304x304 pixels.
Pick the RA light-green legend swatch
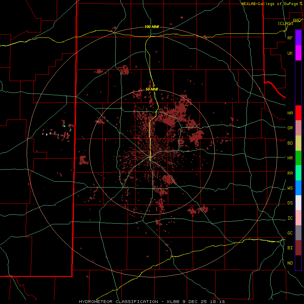coord(298,173)
